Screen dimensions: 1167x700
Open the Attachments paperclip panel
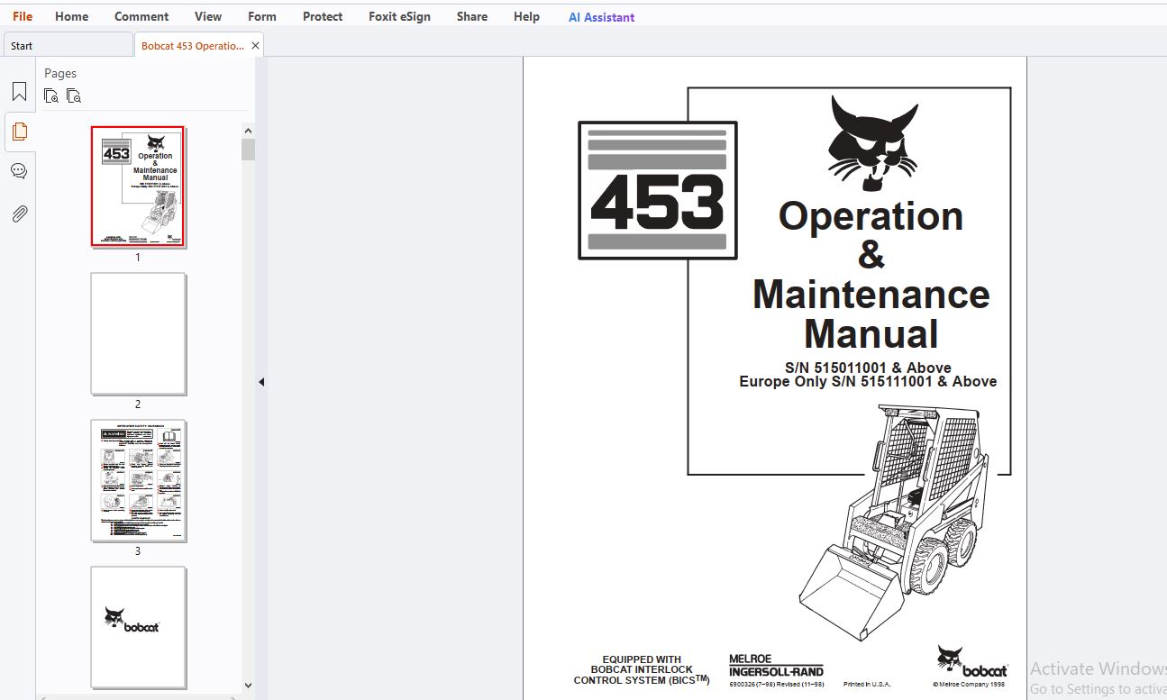point(19,214)
